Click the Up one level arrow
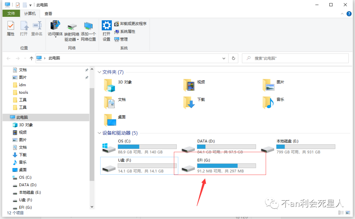 tap(32, 59)
